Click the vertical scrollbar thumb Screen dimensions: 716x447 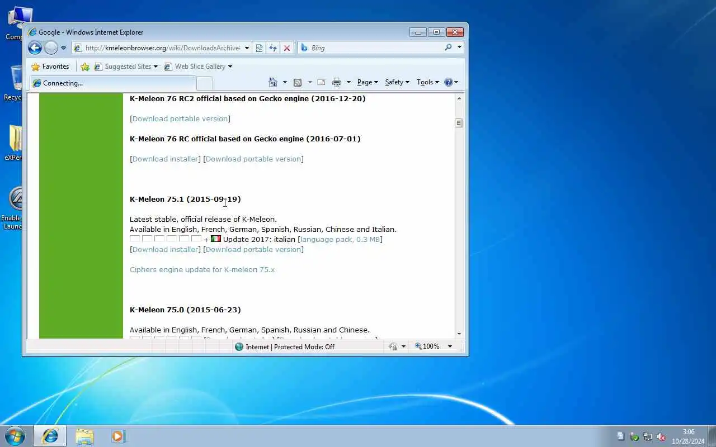click(459, 123)
